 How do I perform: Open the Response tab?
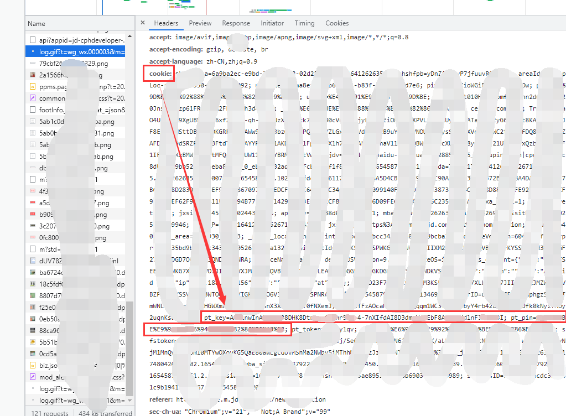(236, 23)
